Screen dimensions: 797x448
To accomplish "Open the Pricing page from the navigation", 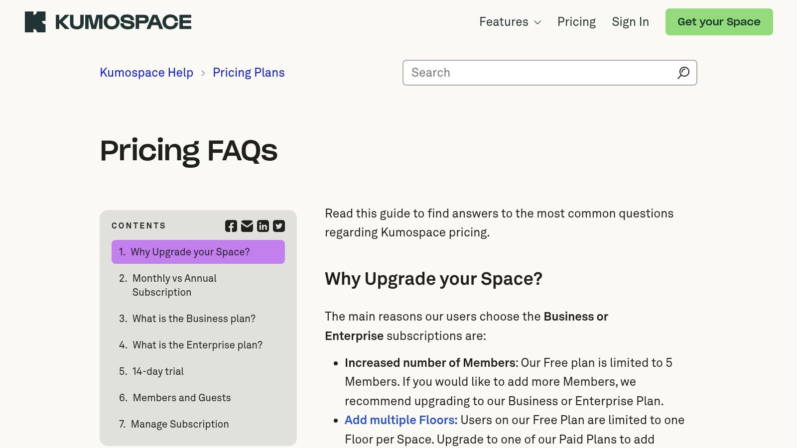I will pyautogui.click(x=576, y=22).
